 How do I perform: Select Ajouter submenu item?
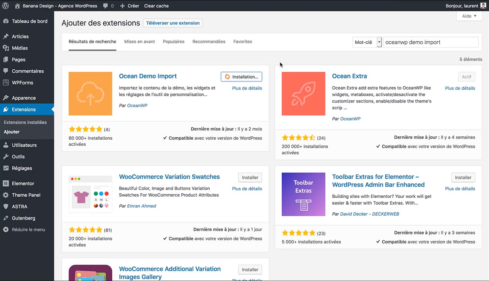point(12,132)
